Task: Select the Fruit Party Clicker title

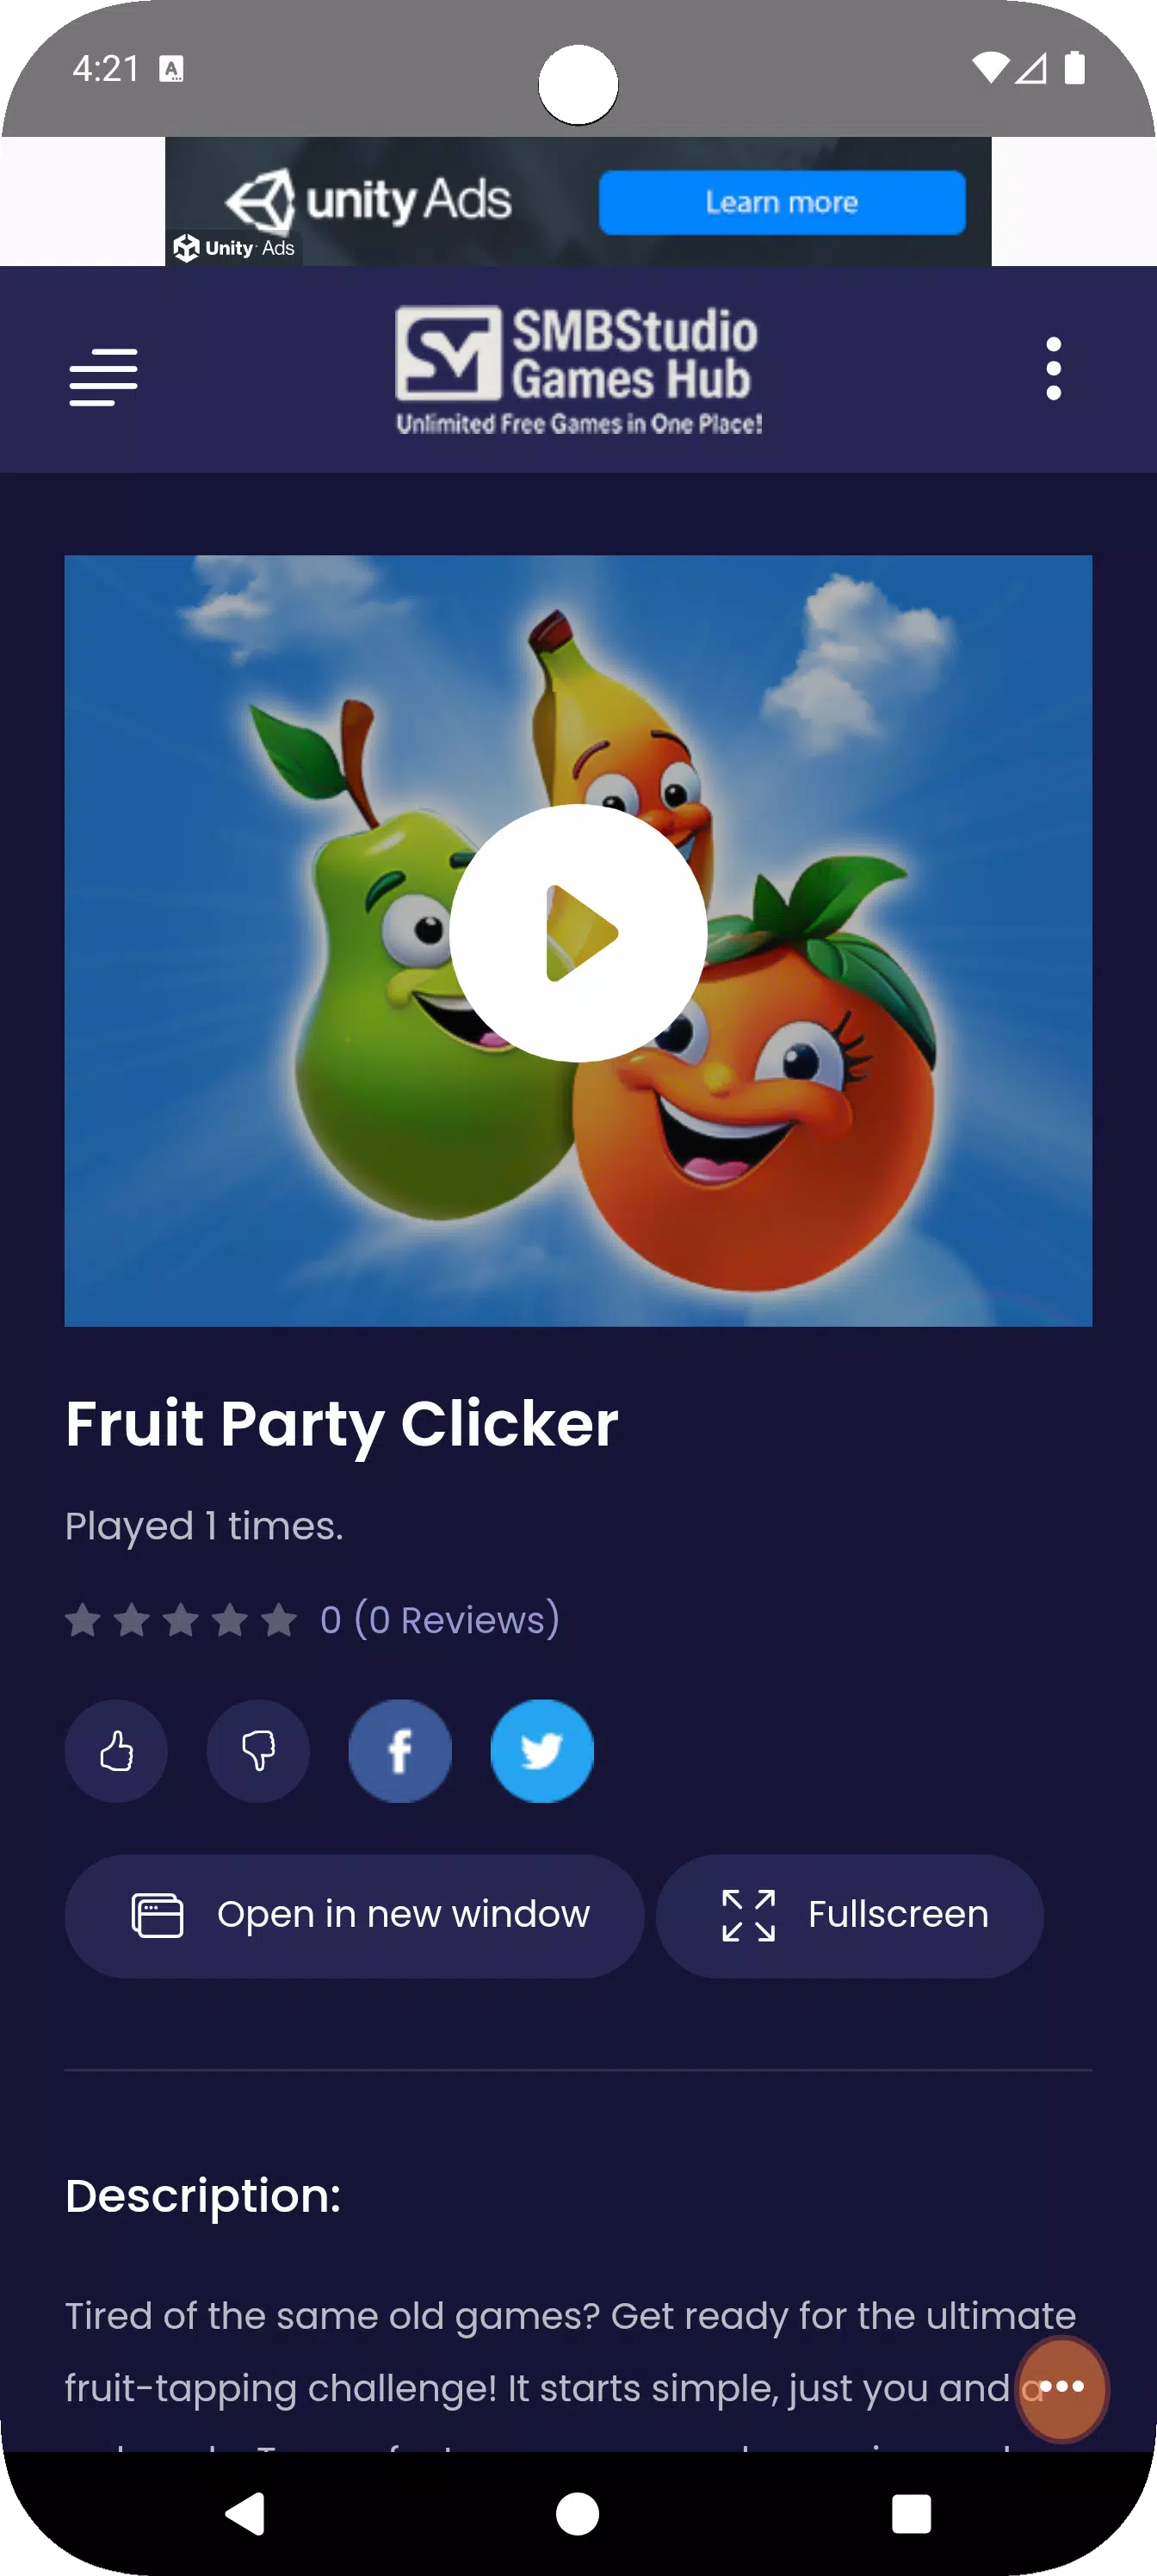Action: [342, 1424]
